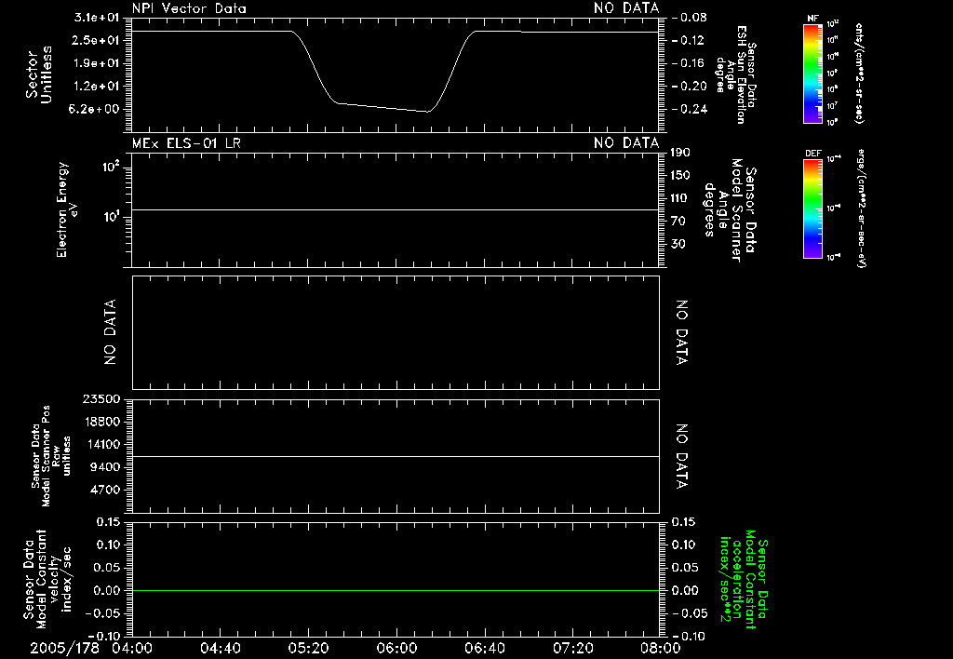Screen dimensions: 953x659
Task: Click the 1.2e+01 sector tick value
Action: (x=97, y=87)
